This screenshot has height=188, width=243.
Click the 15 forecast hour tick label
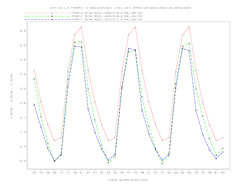click(x=68, y=173)
